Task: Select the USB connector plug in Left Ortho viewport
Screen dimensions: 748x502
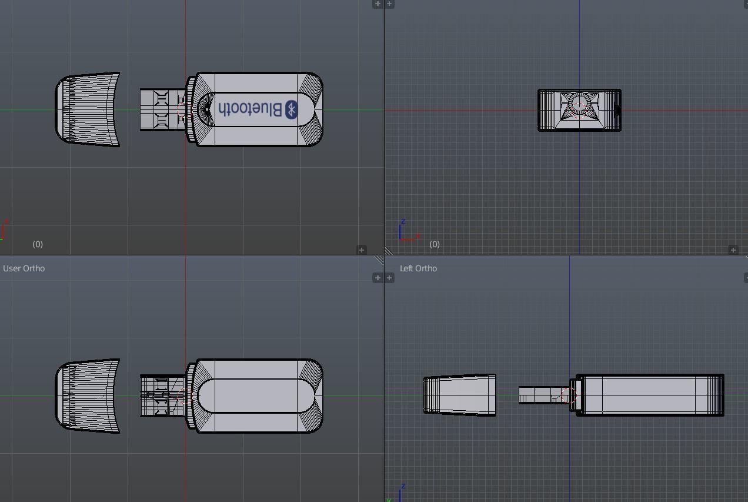Action: 543,395
